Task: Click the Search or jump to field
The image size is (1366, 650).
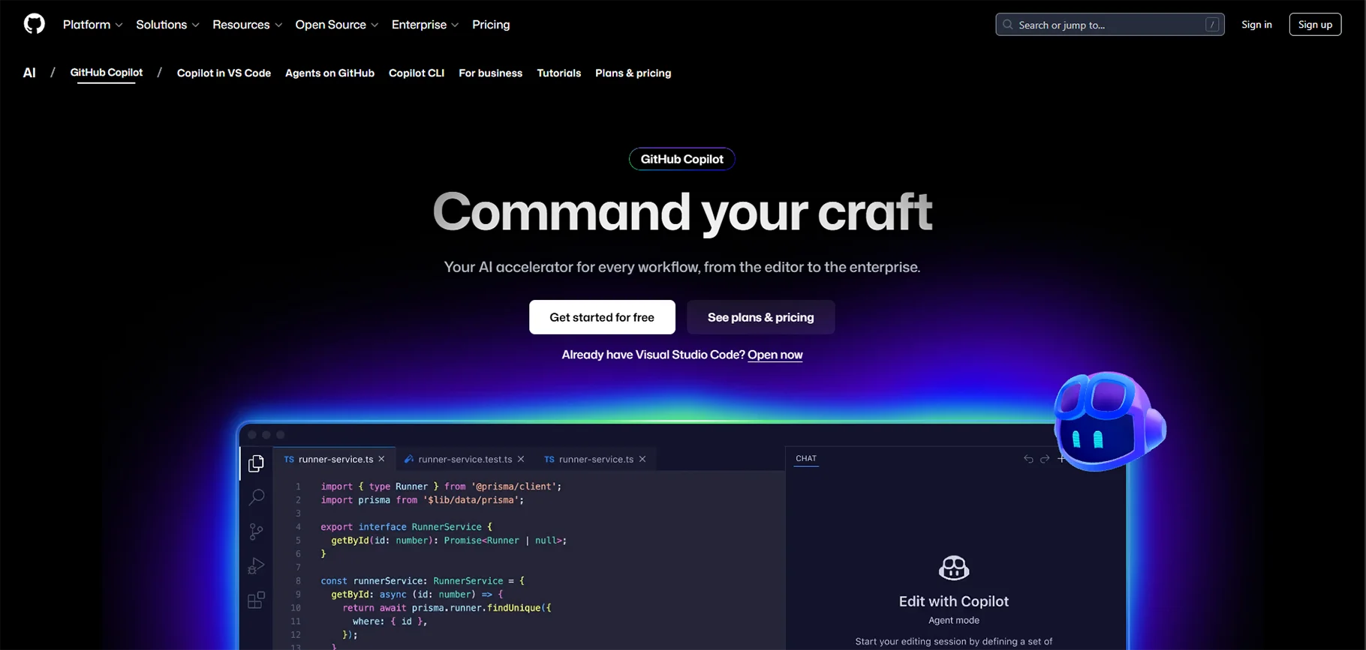Action: pyautogui.click(x=1109, y=25)
